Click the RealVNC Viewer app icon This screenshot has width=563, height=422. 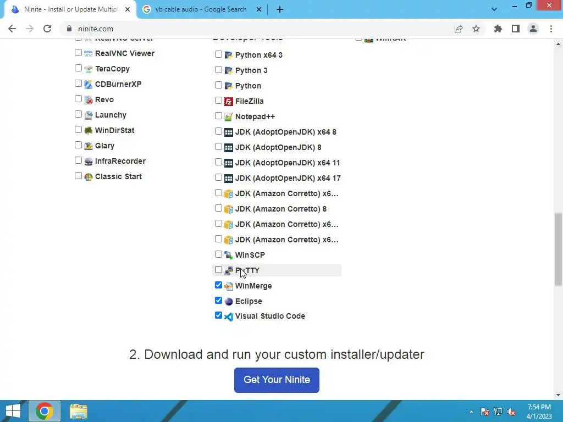click(89, 53)
